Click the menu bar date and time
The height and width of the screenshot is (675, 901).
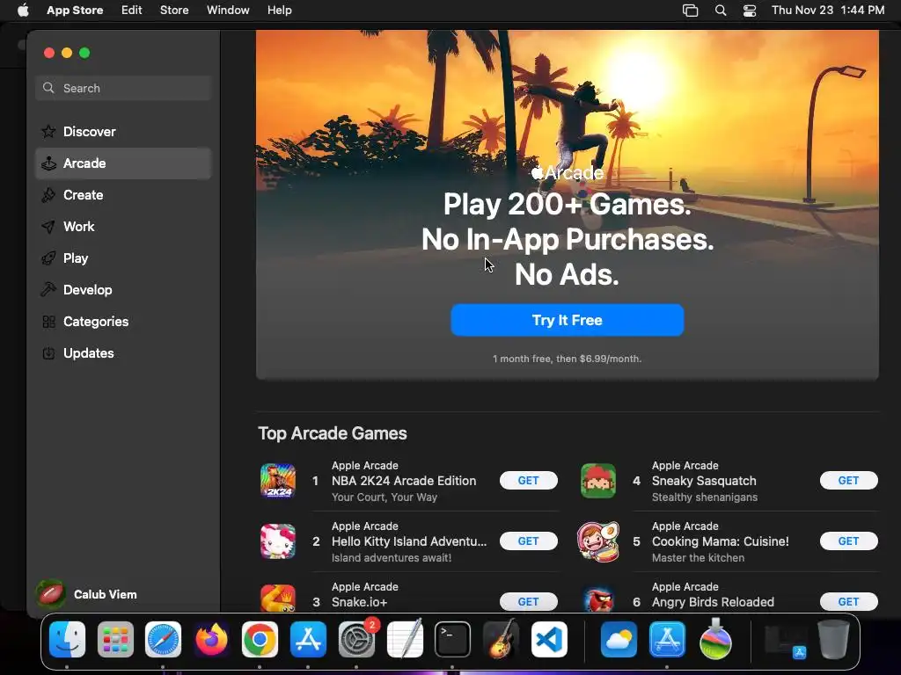coord(828,11)
